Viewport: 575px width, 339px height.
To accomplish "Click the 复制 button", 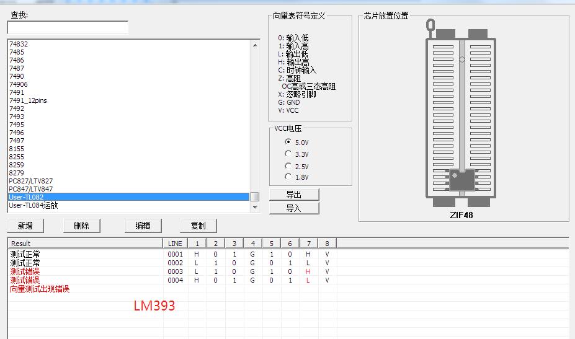I will 198,226.
